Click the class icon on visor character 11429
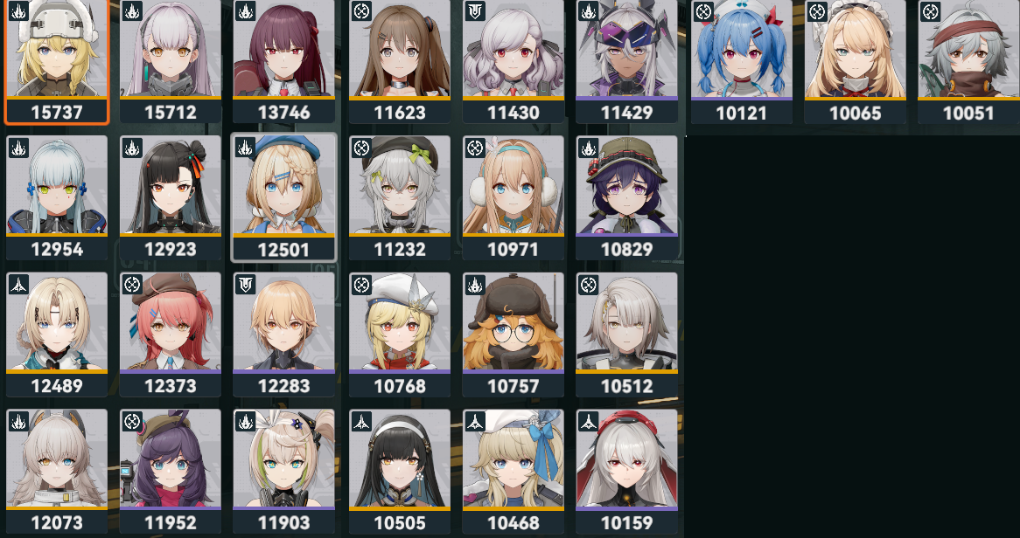The image size is (1020, 538). click(588, 11)
